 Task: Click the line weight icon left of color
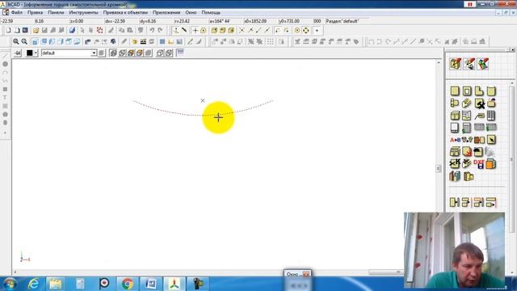pyautogui.click(x=18, y=53)
